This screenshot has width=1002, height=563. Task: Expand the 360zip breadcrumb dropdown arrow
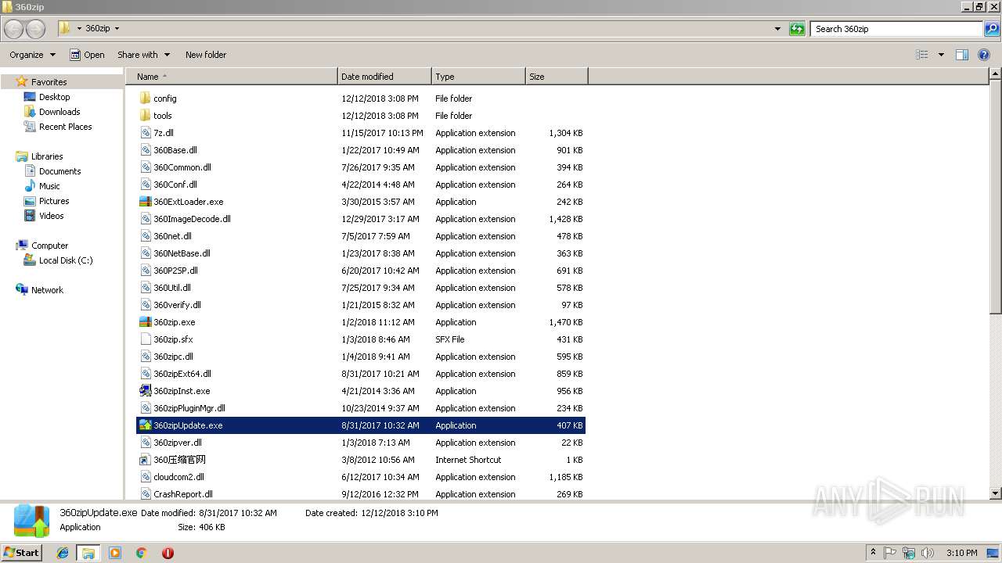[x=117, y=29]
